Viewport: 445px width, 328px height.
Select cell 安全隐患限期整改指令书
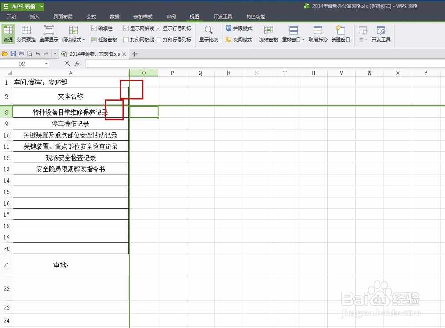point(71,169)
